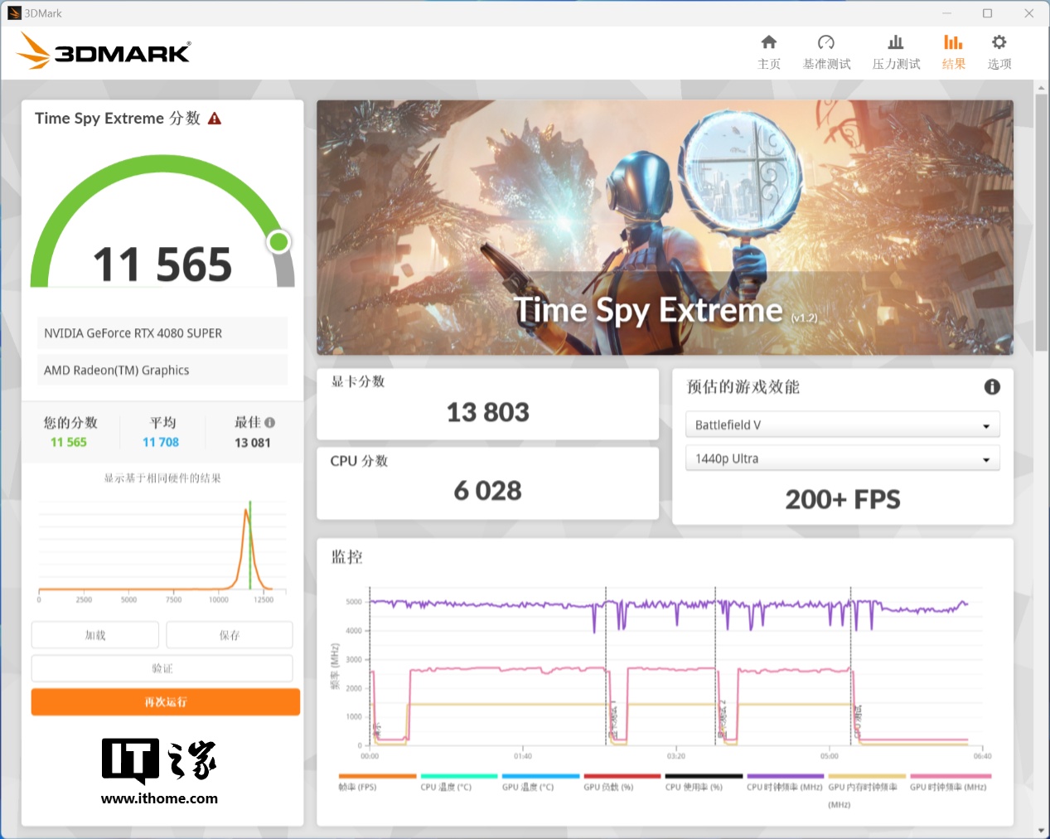The height and width of the screenshot is (839, 1050).
Task: Click the pointer dot on the score gauge
Action: point(278,241)
